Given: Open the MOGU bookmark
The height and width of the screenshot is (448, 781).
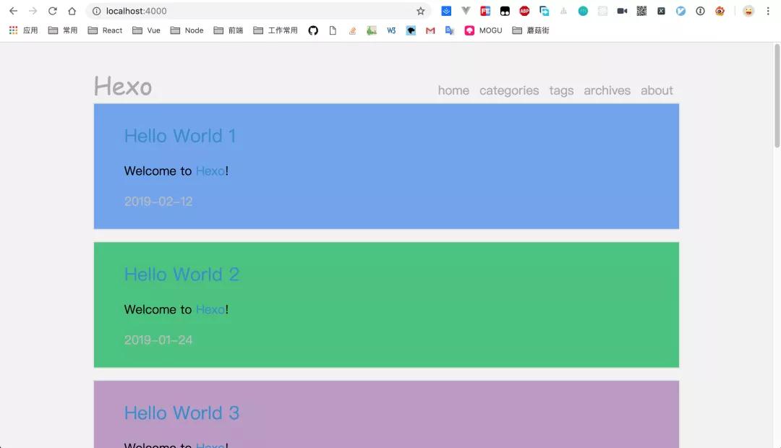Looking at the screenshot, I should coord(483,30).
